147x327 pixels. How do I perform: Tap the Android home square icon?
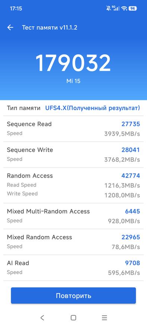pyautogui.click(x=73, y=318)
